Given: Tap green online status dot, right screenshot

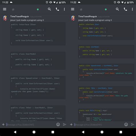Looking at the screenshot, I should pyautogui.click(x=106, y=9).
